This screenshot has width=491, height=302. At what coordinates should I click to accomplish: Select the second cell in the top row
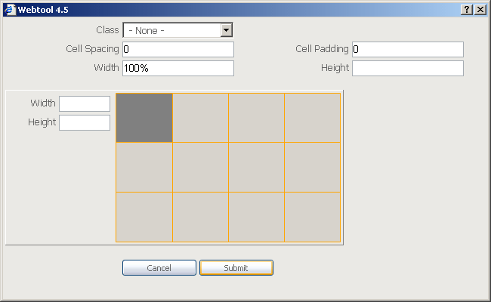pyautogui.click(x=200, y=117)
